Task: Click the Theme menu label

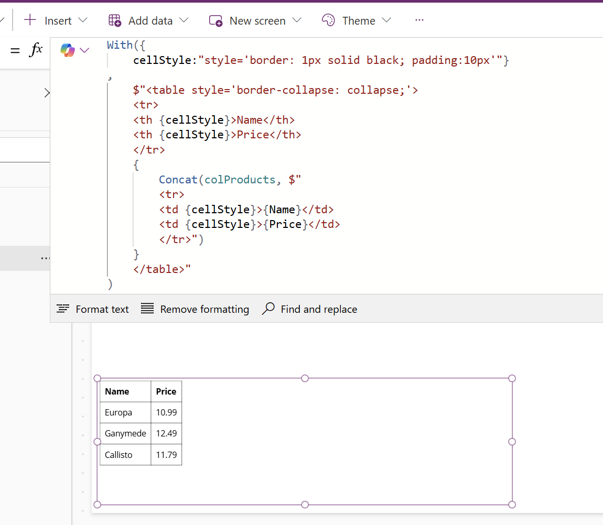Action: (359, 21)
